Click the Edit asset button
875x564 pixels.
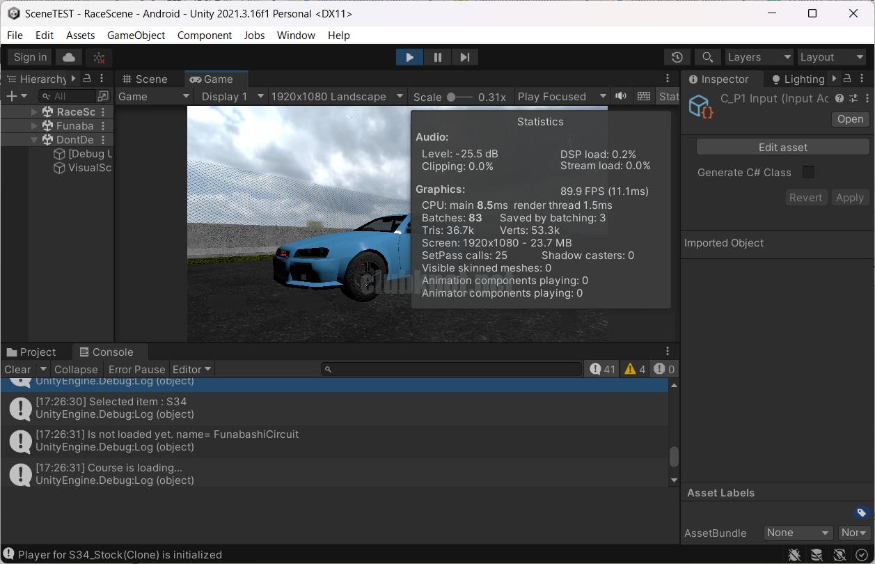coord(782,147)
